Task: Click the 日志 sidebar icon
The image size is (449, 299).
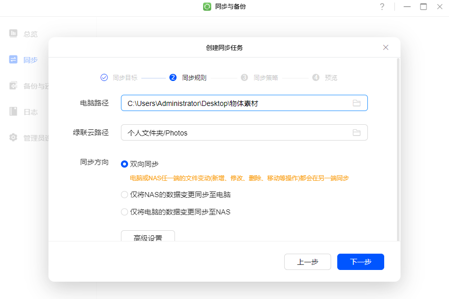Action: [13, 112]
